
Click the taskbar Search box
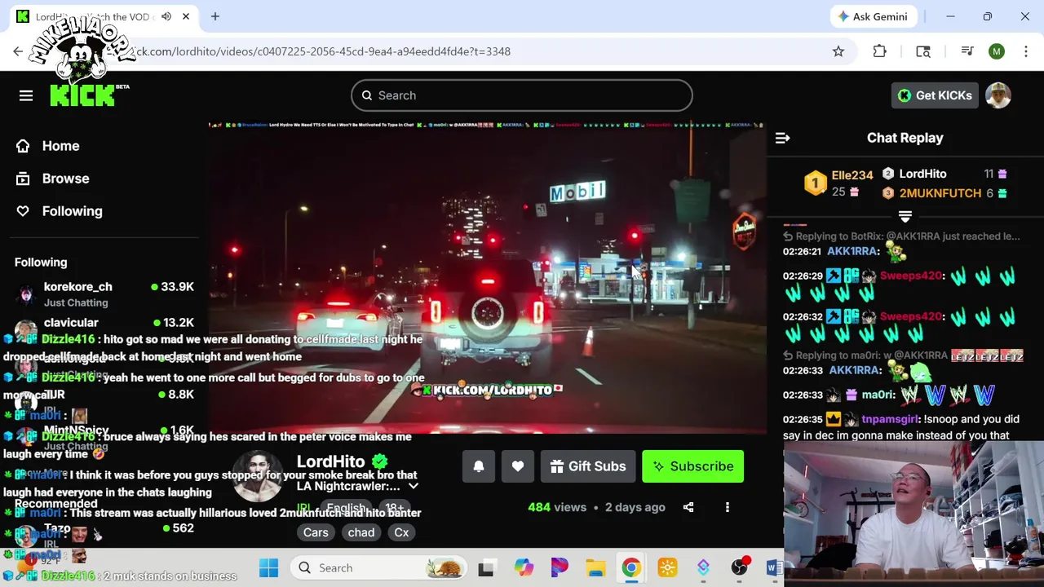point(380,567)
